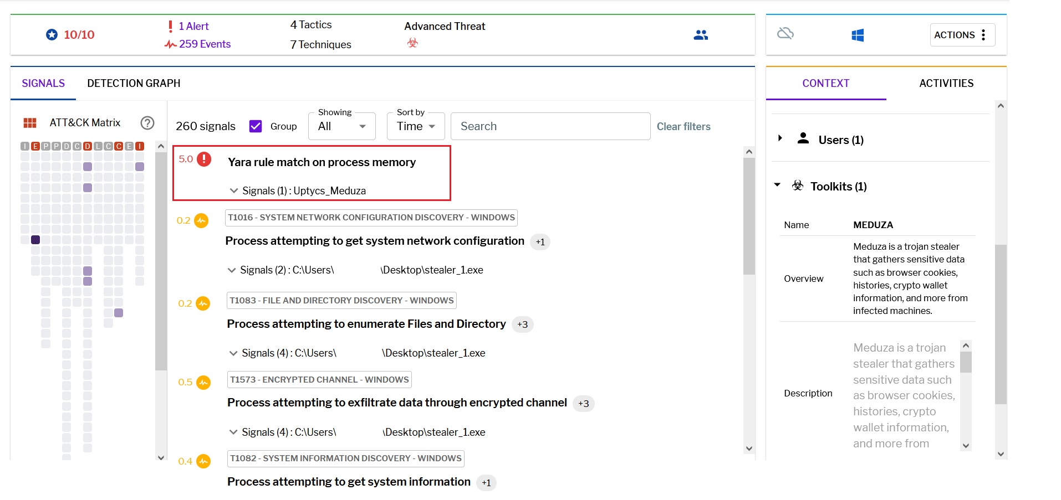Viewport: 1061px width, 500px height.
Task: Click the cloud-offline icon in the right panel
Action: (785, 34)
